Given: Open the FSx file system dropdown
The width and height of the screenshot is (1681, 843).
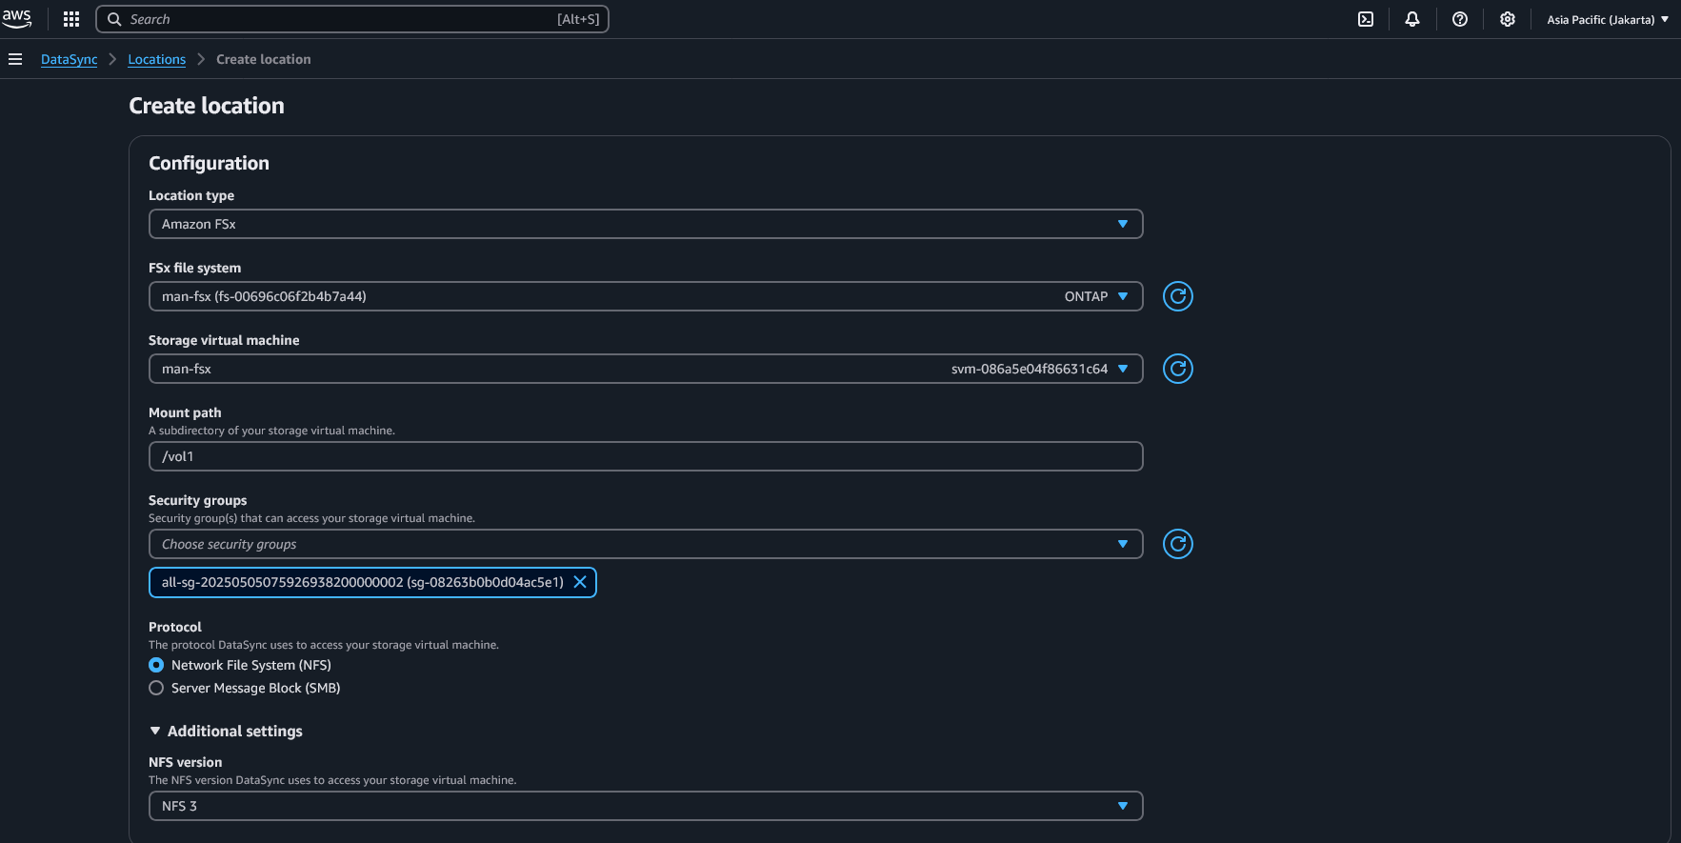Looking at the screenshot, I should (646, 296).
